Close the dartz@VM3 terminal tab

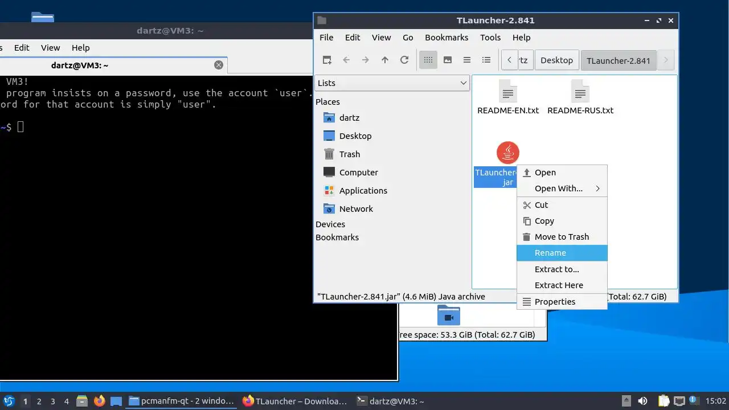pos(219,65)
